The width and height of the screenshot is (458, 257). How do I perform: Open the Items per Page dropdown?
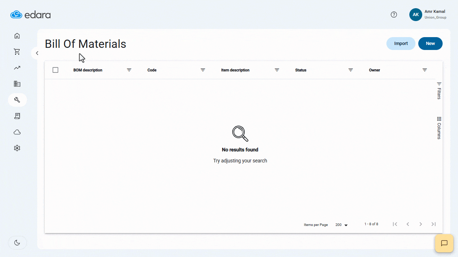point(341,225)
